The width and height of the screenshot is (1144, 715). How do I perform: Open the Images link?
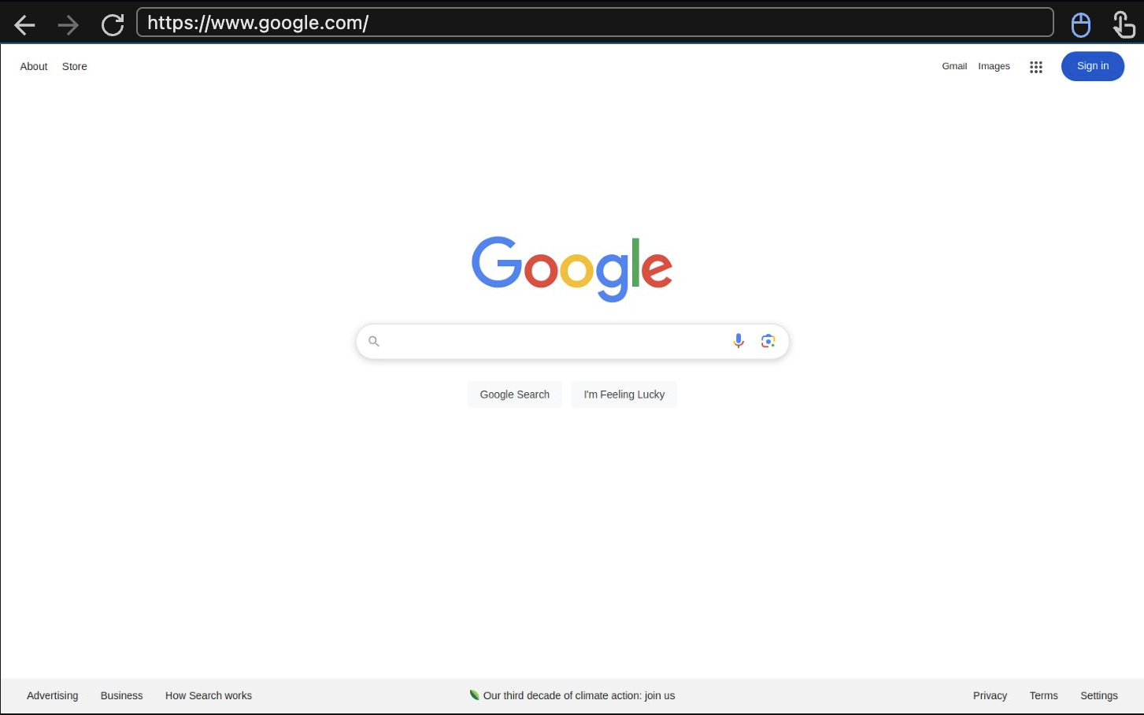[994, 66]
